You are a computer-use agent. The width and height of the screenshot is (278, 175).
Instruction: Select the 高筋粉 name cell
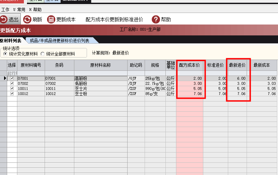(x=101, y=78)
